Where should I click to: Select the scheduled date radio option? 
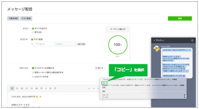click(32, 44)
